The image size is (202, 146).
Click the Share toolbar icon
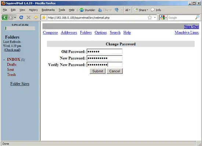pos(136,10)
